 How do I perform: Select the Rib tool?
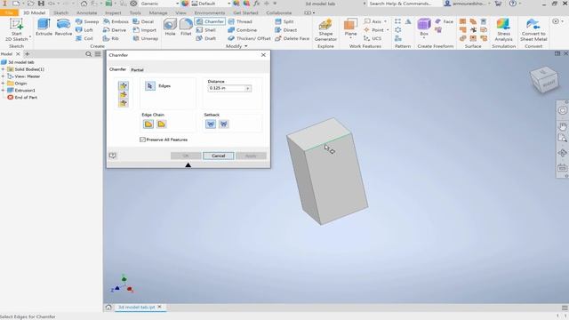click(111, 38)
